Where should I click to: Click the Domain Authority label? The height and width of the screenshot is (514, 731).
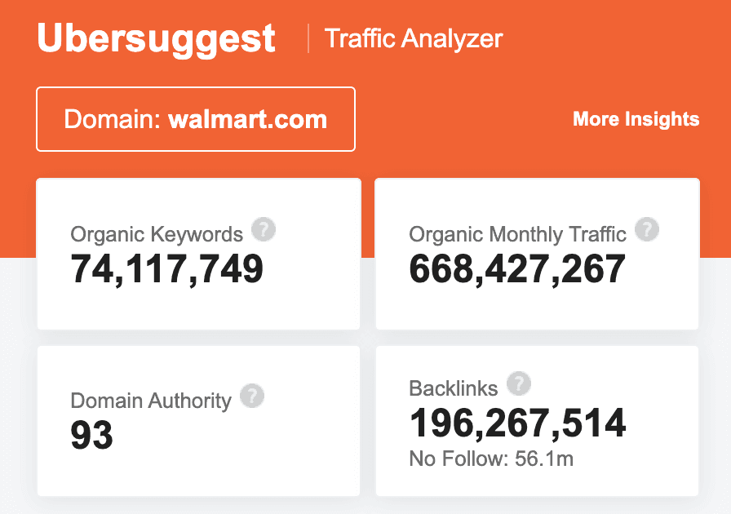(x=151, y=401)
